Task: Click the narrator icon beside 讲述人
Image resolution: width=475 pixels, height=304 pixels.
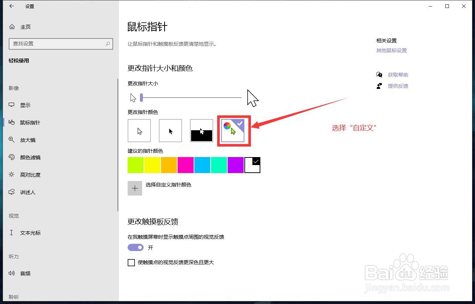Action: pyautogui.click(x=12, y=192)
